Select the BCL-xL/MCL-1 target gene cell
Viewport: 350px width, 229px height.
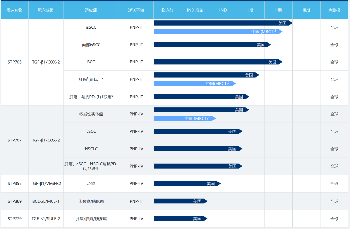tap(46, 201)
